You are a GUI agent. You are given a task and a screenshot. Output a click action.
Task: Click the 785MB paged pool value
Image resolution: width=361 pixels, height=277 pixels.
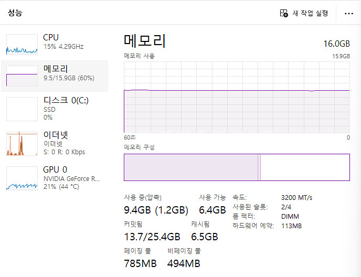140,263
